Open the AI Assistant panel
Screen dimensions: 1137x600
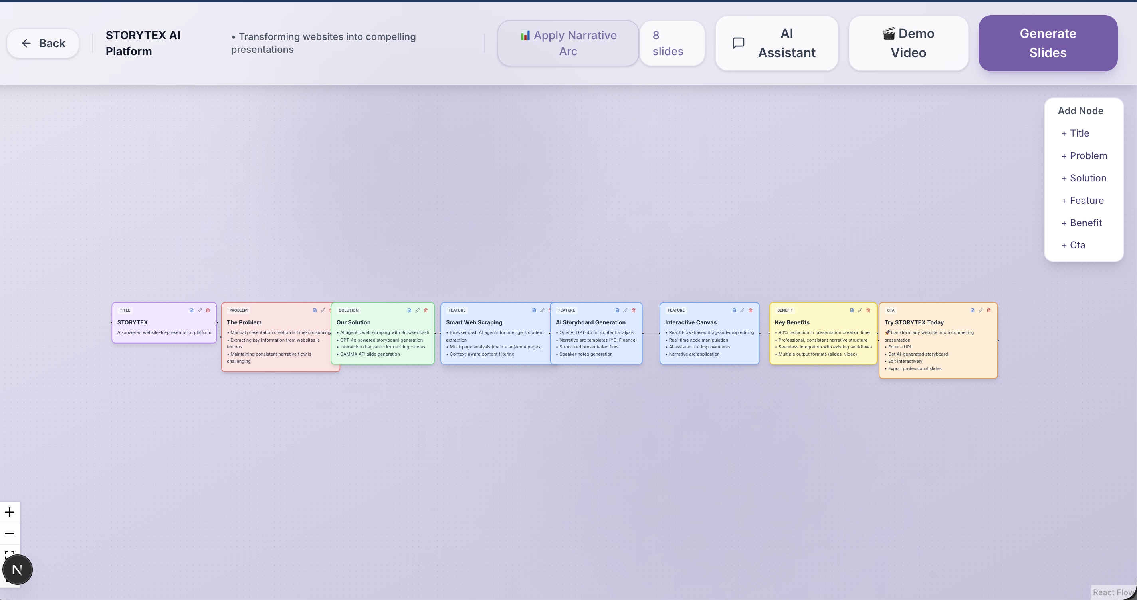776,43
